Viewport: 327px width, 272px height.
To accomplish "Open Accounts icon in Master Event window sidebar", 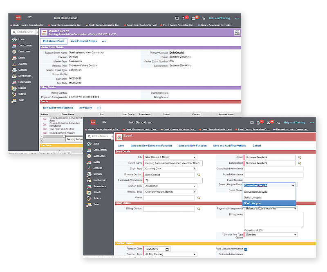I will coord(14,64).
